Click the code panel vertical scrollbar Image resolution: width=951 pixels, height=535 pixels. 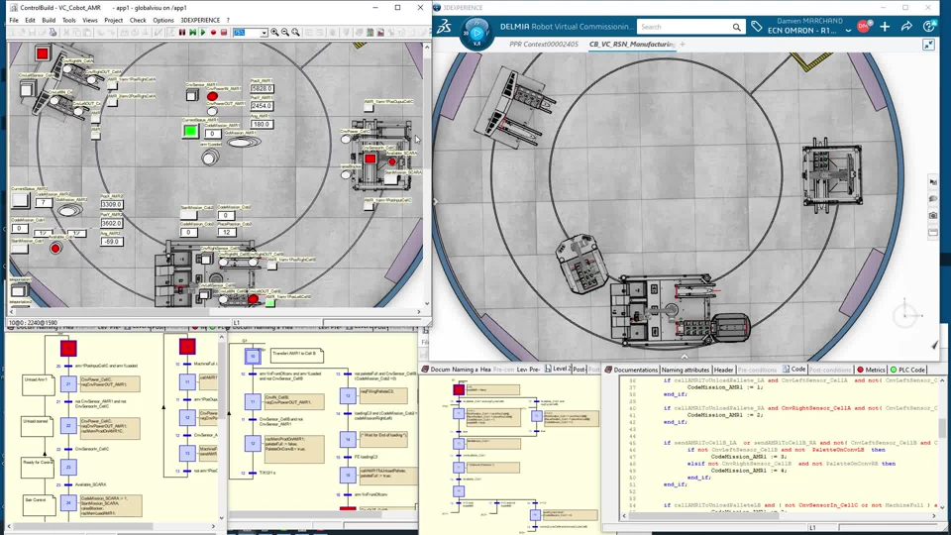[x=942, y=427]
